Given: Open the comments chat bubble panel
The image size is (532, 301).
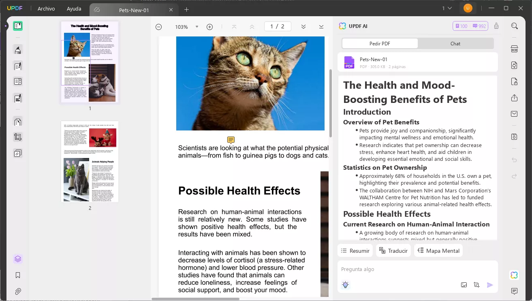Looking at the screenshot, I should pyautogui.click(x=515, y=291).
